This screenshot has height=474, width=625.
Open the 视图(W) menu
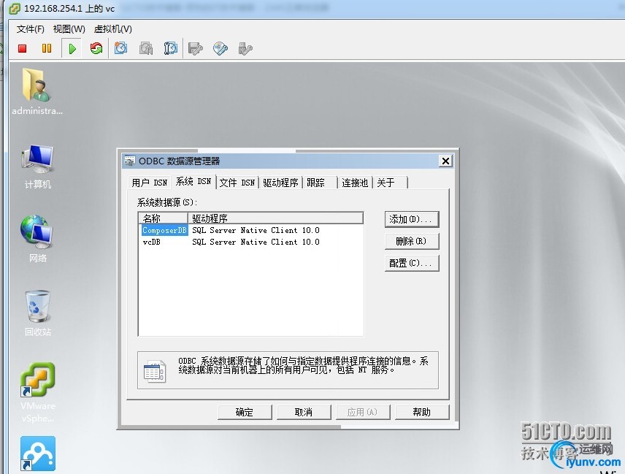tap(69, 29)
